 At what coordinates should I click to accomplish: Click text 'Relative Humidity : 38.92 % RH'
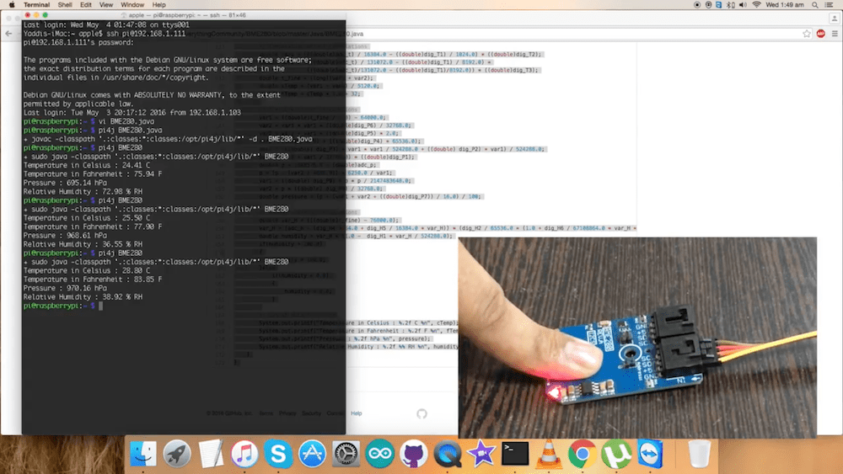[83, 297]
